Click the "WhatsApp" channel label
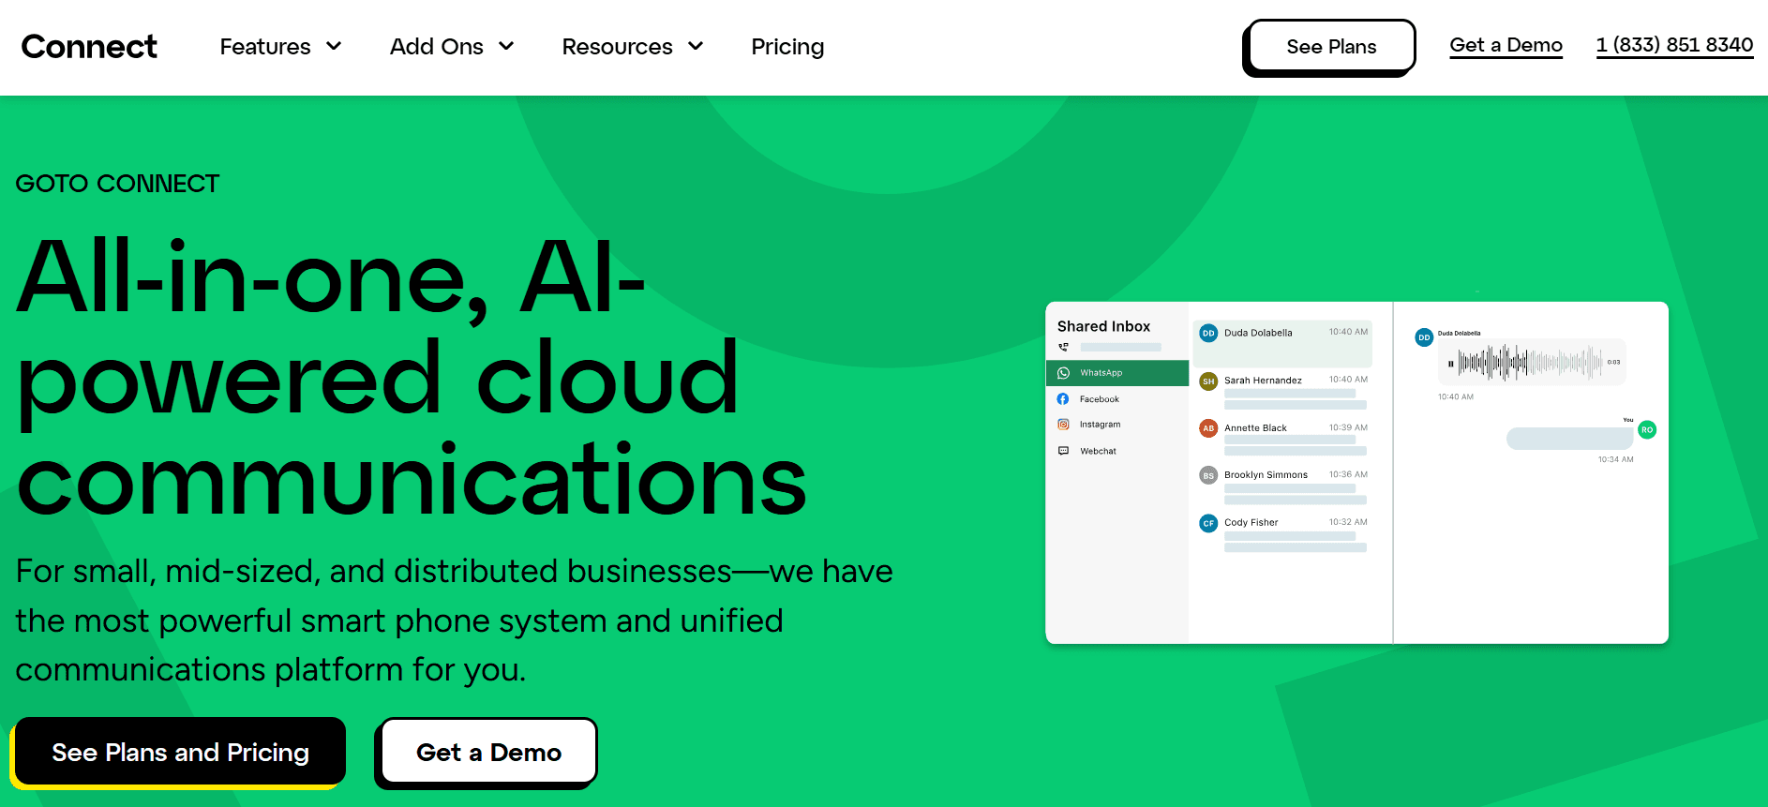The height and width of the screenshot is (807, 1768). click(1101, 373)
